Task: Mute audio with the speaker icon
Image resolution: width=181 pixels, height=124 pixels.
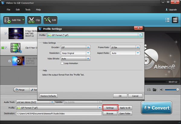Action: pos(162,90)
